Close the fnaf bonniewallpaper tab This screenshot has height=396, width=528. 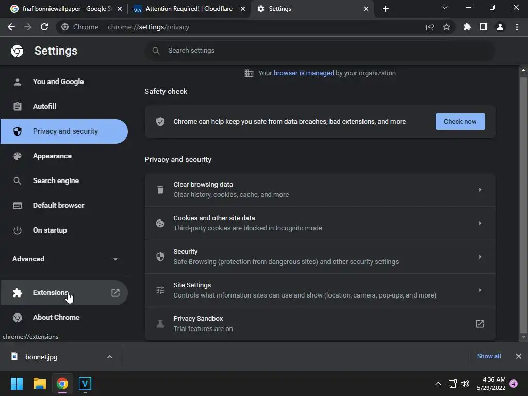tap(120, 9)
